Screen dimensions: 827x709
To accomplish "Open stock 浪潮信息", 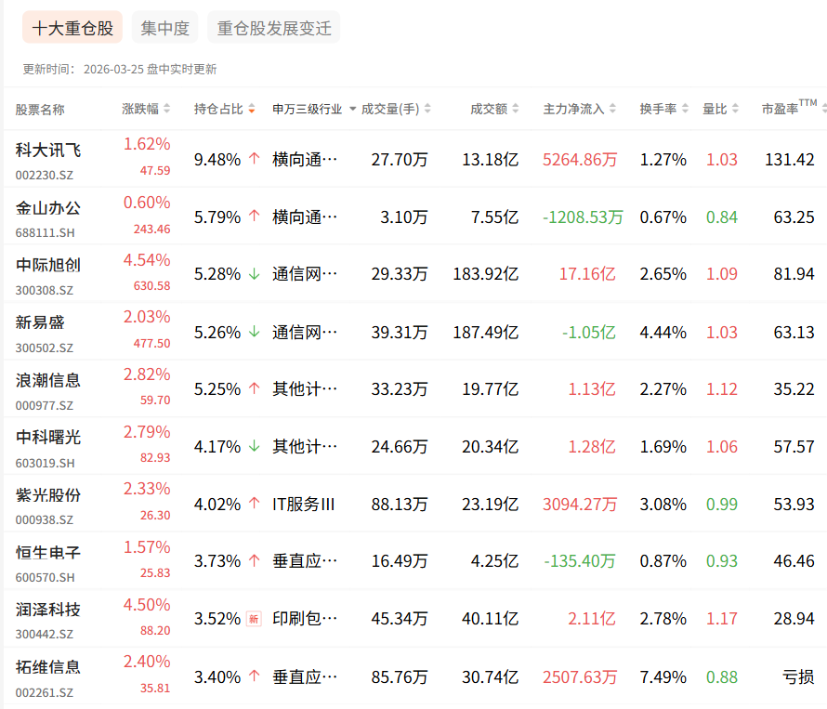I will (48, 380).
